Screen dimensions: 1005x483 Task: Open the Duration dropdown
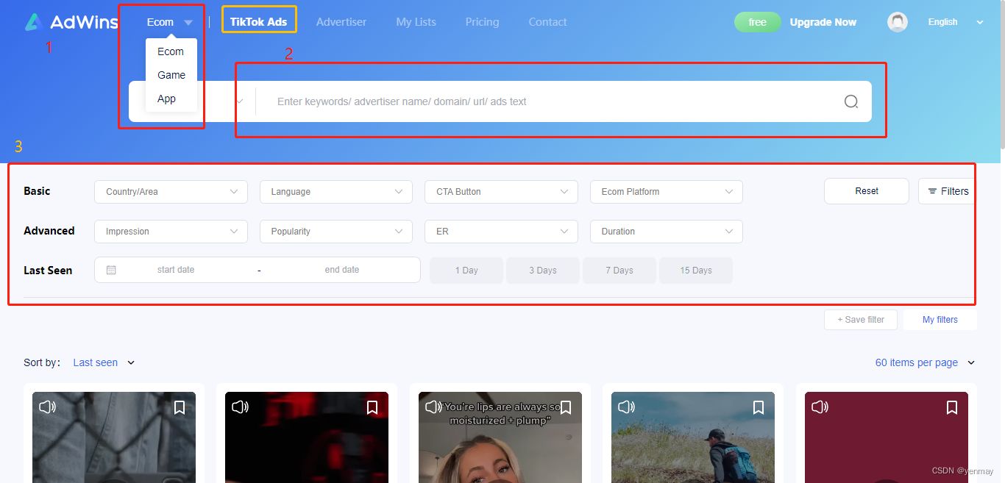(x=667, y=232)
